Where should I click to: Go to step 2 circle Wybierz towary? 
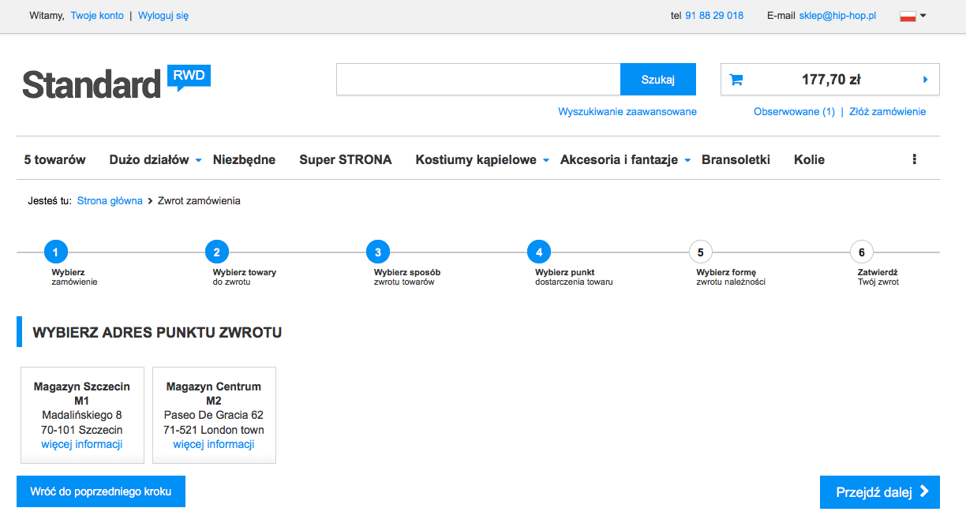(x=216, y=252)
